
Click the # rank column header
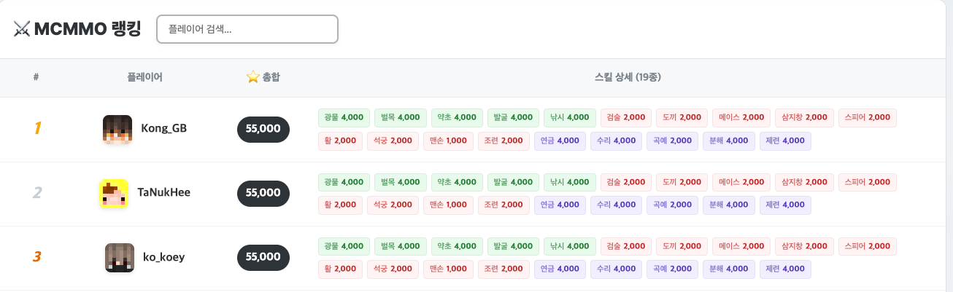tap(36, 77)
